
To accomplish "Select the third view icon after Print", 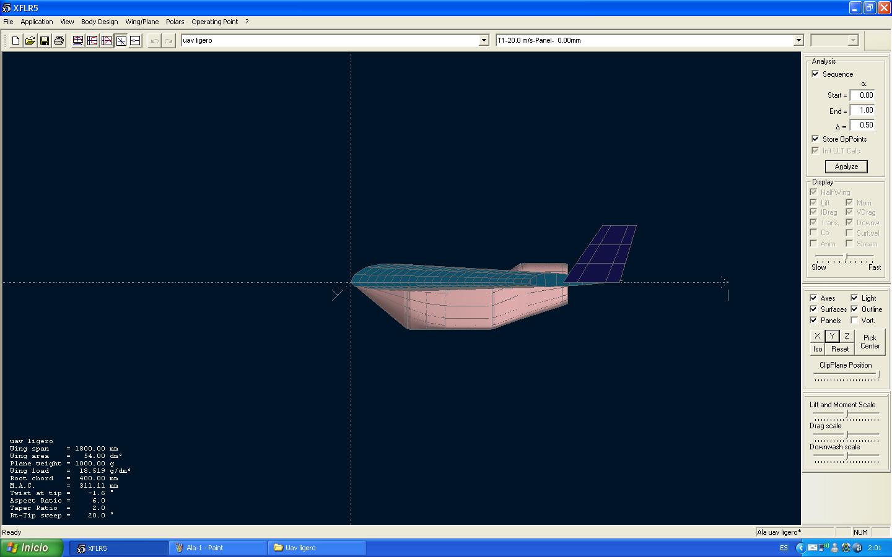I will (107, 41).
